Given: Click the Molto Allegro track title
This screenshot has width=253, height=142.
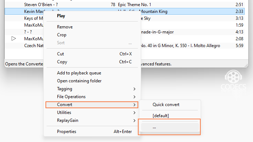Looking at the screenshot, I should [180, 46].
